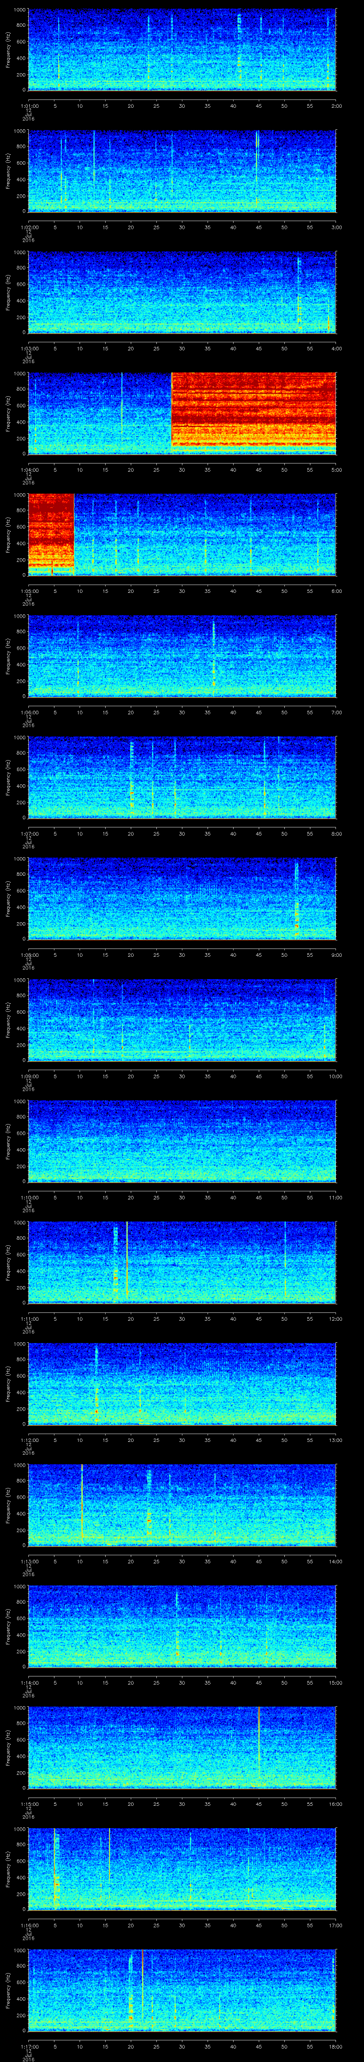Click the 2:00 end time label
The height and width of the screenshot is (2062, 364).
(x=336, y=106)
